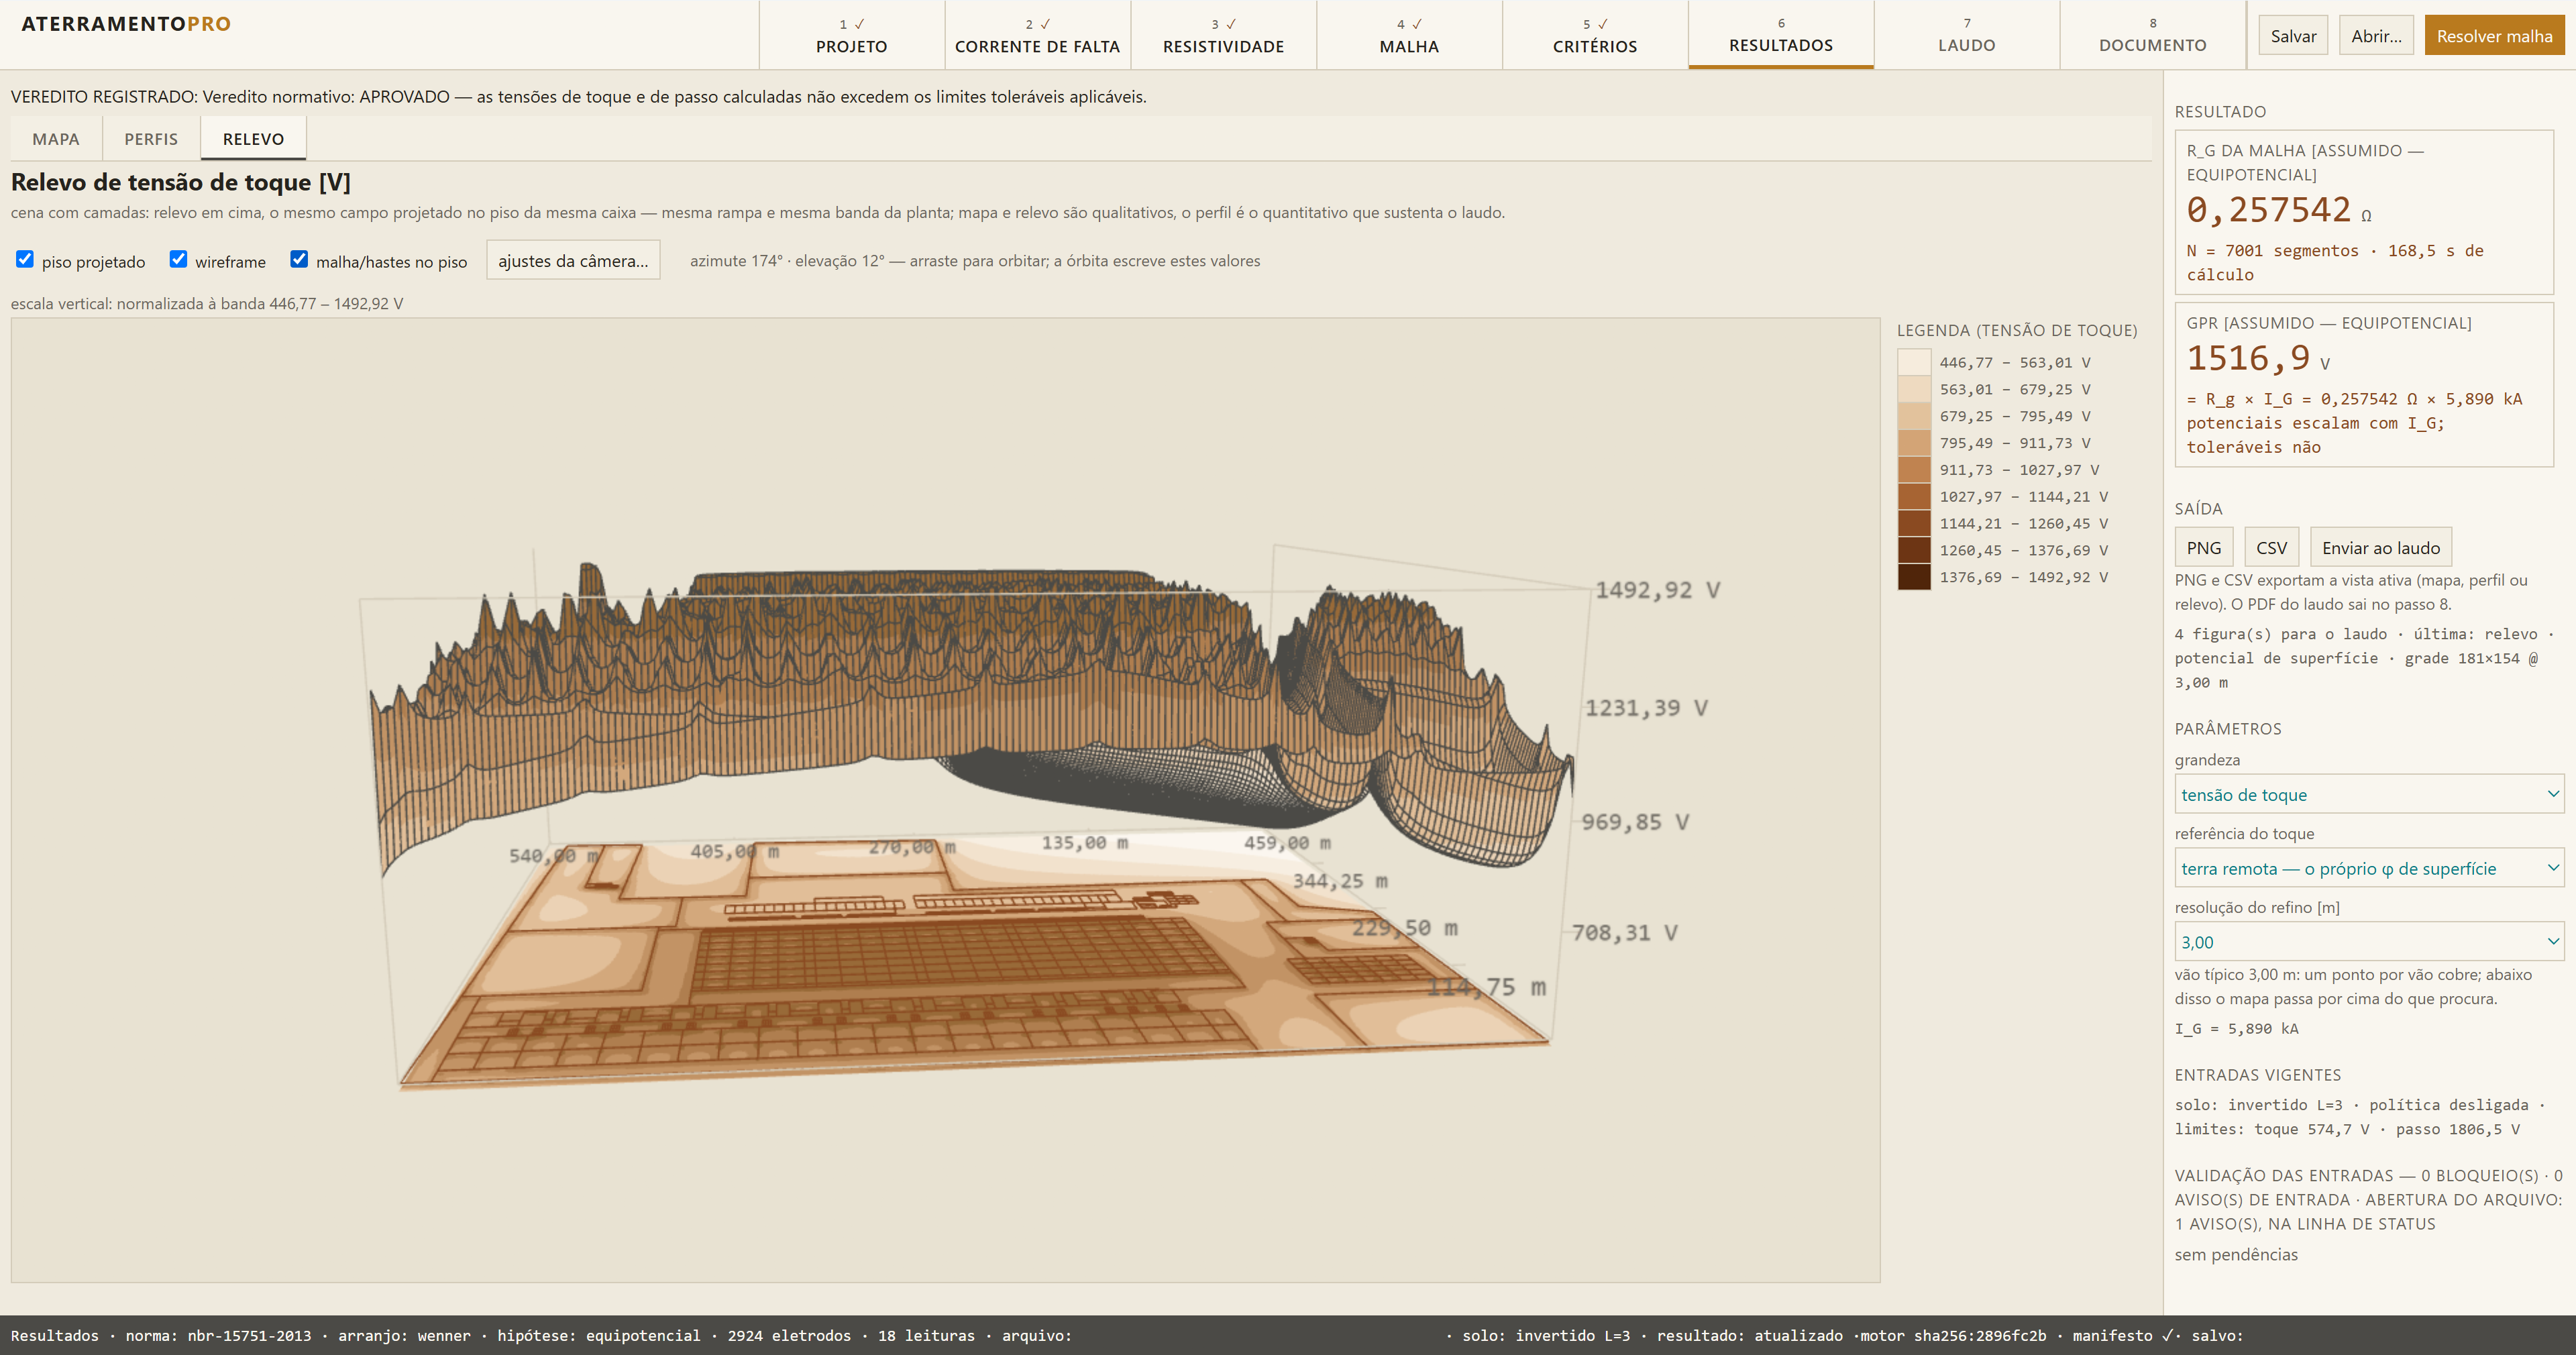Click the 795,49 – 911,73 V legend swatch
The height and width of the screenshot is (1355, 2576).
[1914, 443]
